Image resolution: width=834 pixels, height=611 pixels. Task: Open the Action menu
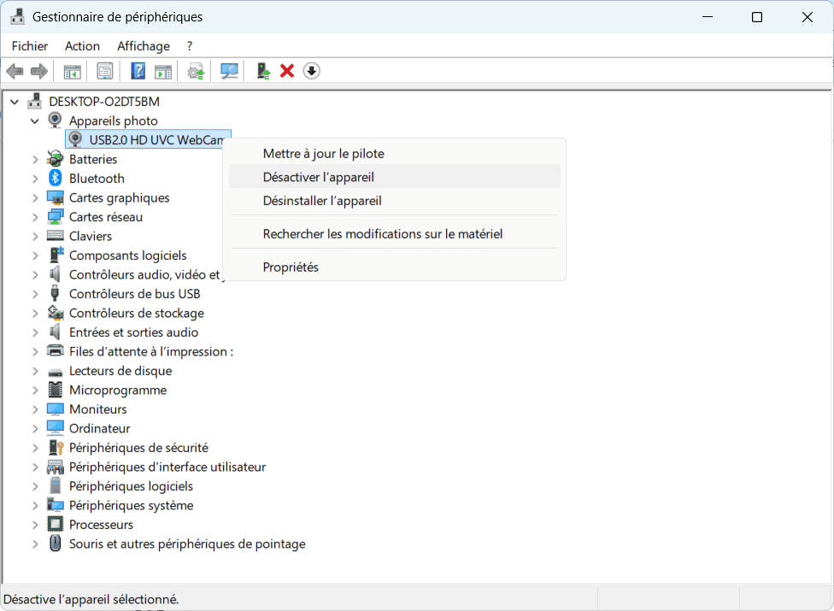coord(82,46)
